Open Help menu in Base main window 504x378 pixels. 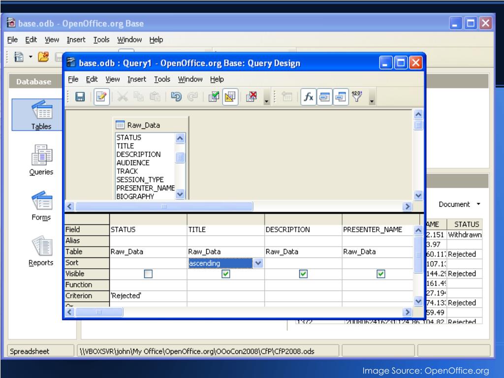(156, 39)
